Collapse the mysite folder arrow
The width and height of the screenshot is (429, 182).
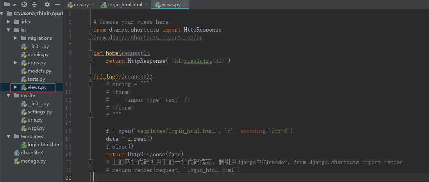click(9, 95)
